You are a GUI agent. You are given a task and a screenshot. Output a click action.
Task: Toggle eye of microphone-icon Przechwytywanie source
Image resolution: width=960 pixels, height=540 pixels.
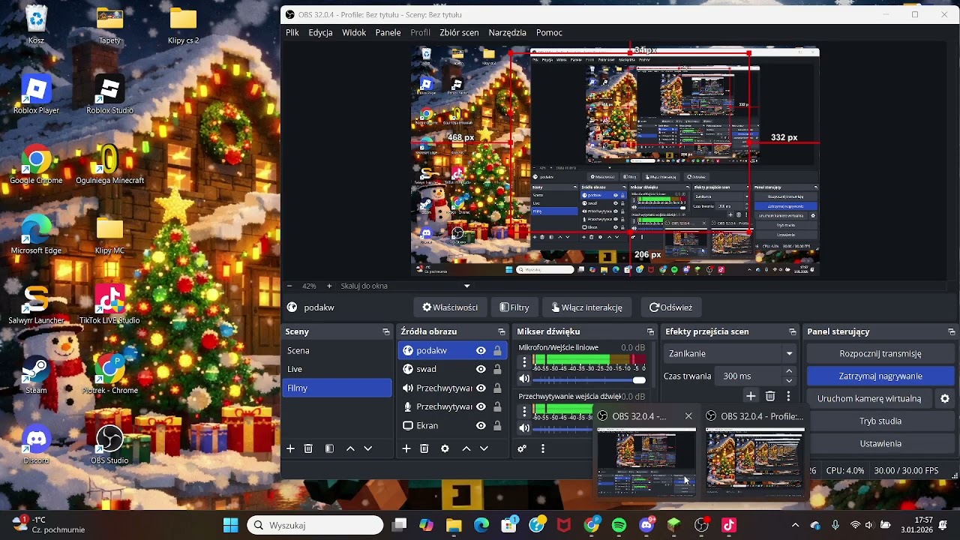click(481, 406)
